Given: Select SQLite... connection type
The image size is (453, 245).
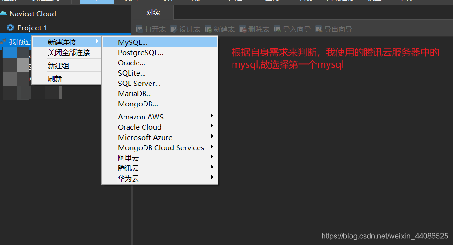Looking at the screenshot, I should [159, 73].
